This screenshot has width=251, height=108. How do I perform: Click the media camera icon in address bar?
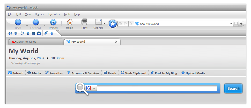(x=120, y=24)
